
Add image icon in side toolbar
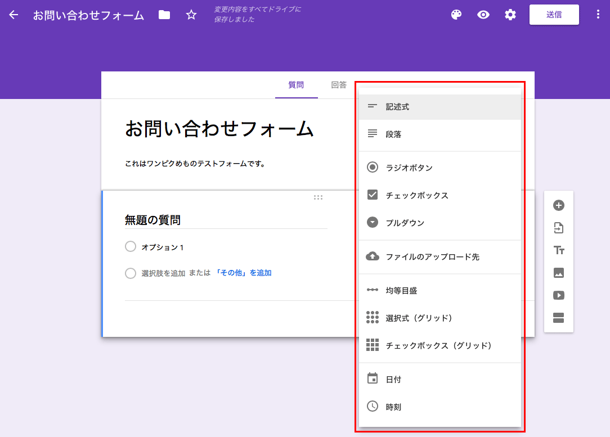(x=559, y=273)
